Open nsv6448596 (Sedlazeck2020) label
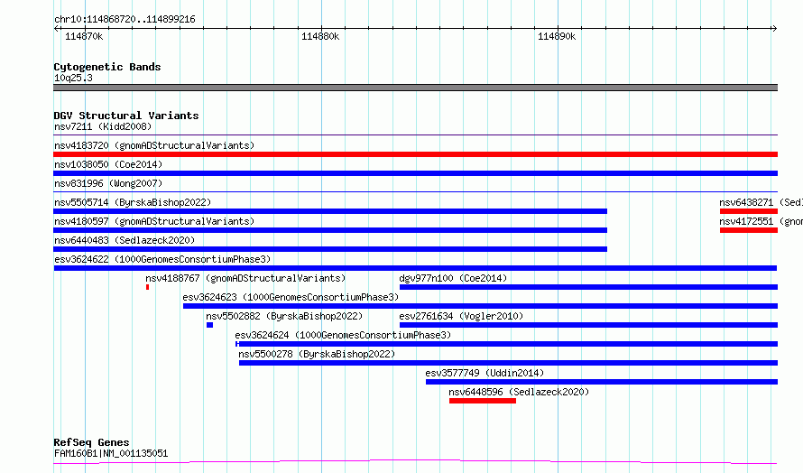 519,392
